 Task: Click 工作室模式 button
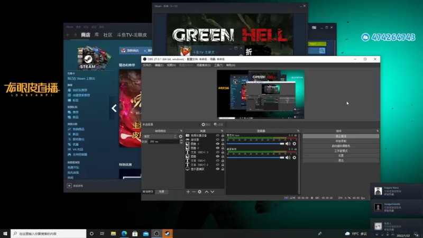341,151
